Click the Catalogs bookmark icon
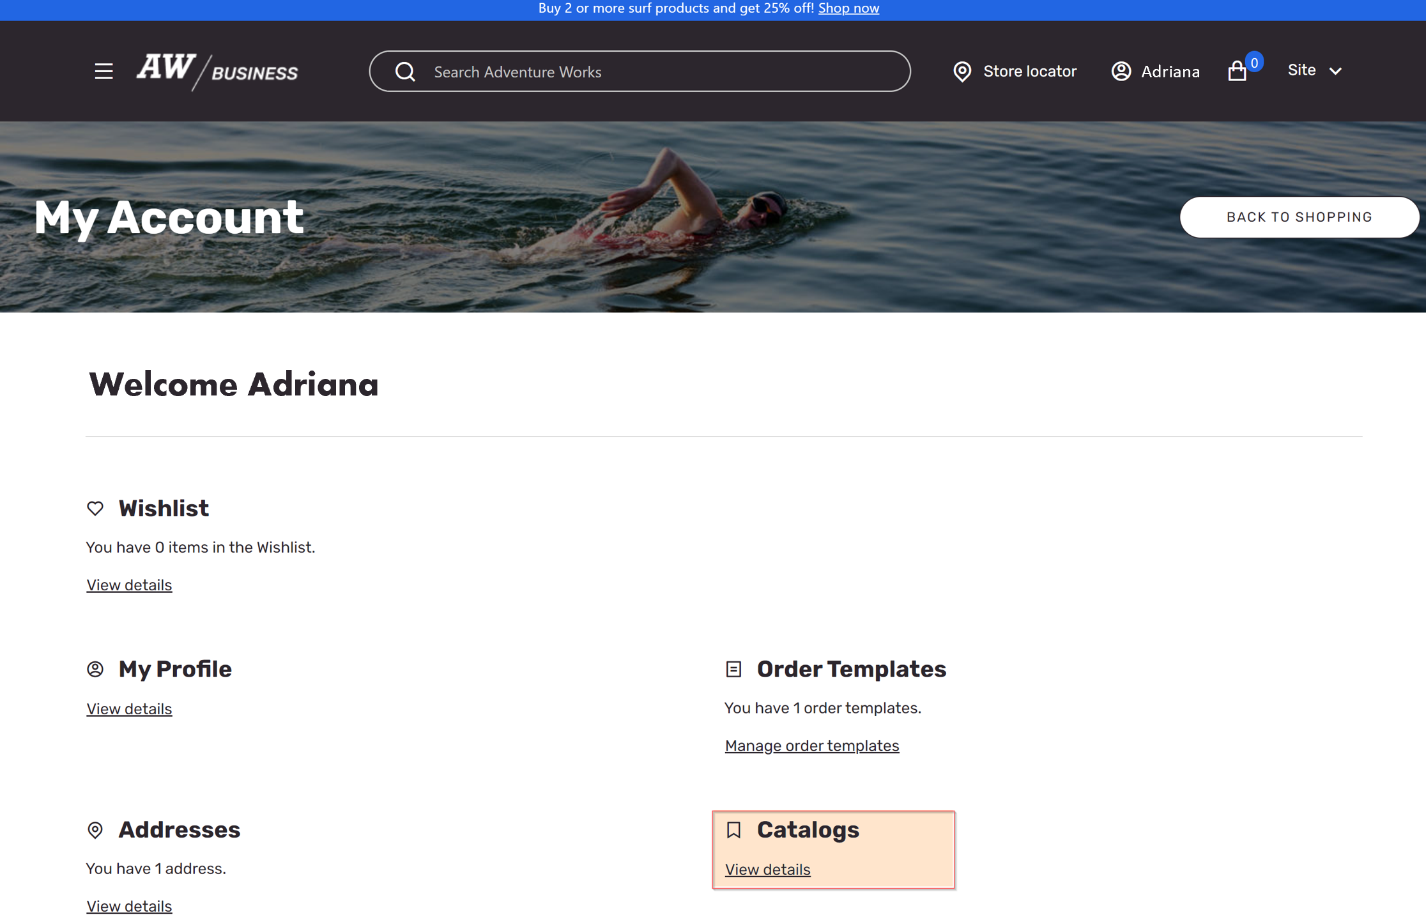The height and width of the screenshot is (920, 1426). click(x=734, y=829)
